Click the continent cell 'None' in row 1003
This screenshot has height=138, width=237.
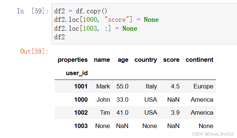pyautogui.click(x=206, y=126)
